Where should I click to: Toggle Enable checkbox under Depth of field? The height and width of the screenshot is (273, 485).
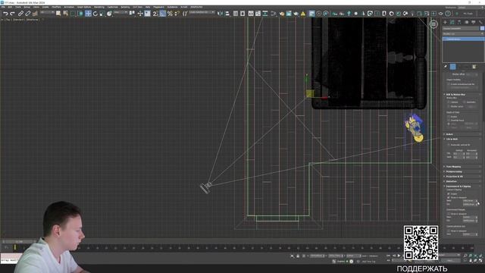(x=449, y=116)
